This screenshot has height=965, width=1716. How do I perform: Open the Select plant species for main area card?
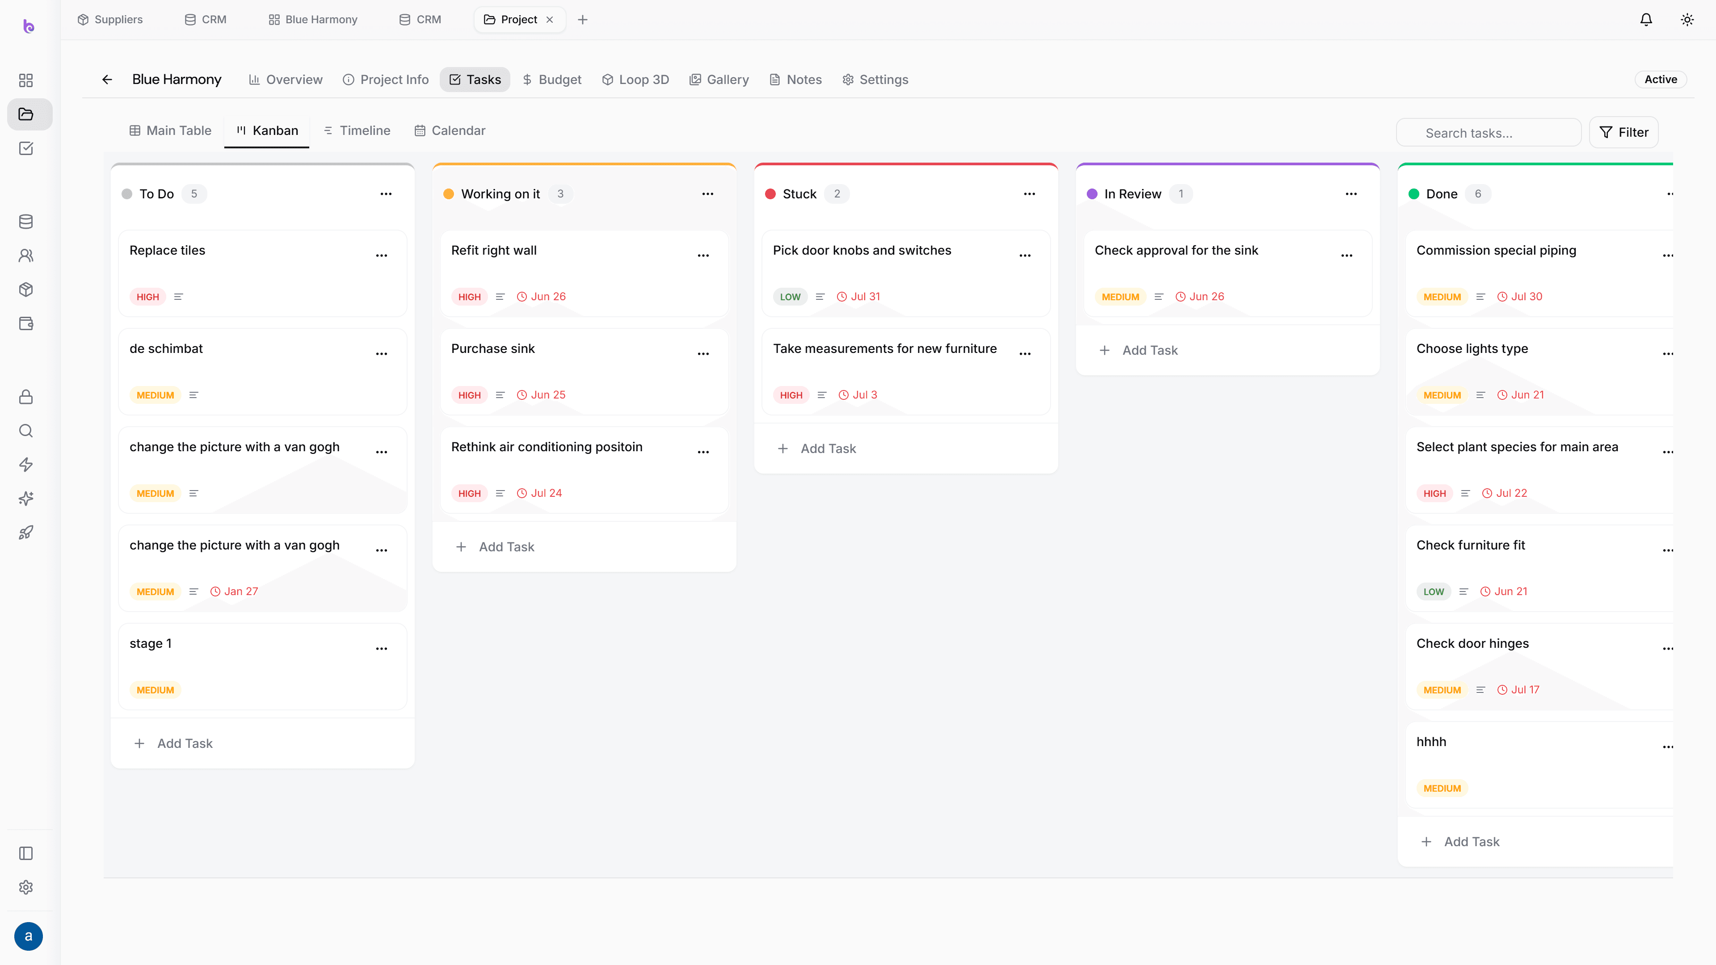(x=1539, y=471)
